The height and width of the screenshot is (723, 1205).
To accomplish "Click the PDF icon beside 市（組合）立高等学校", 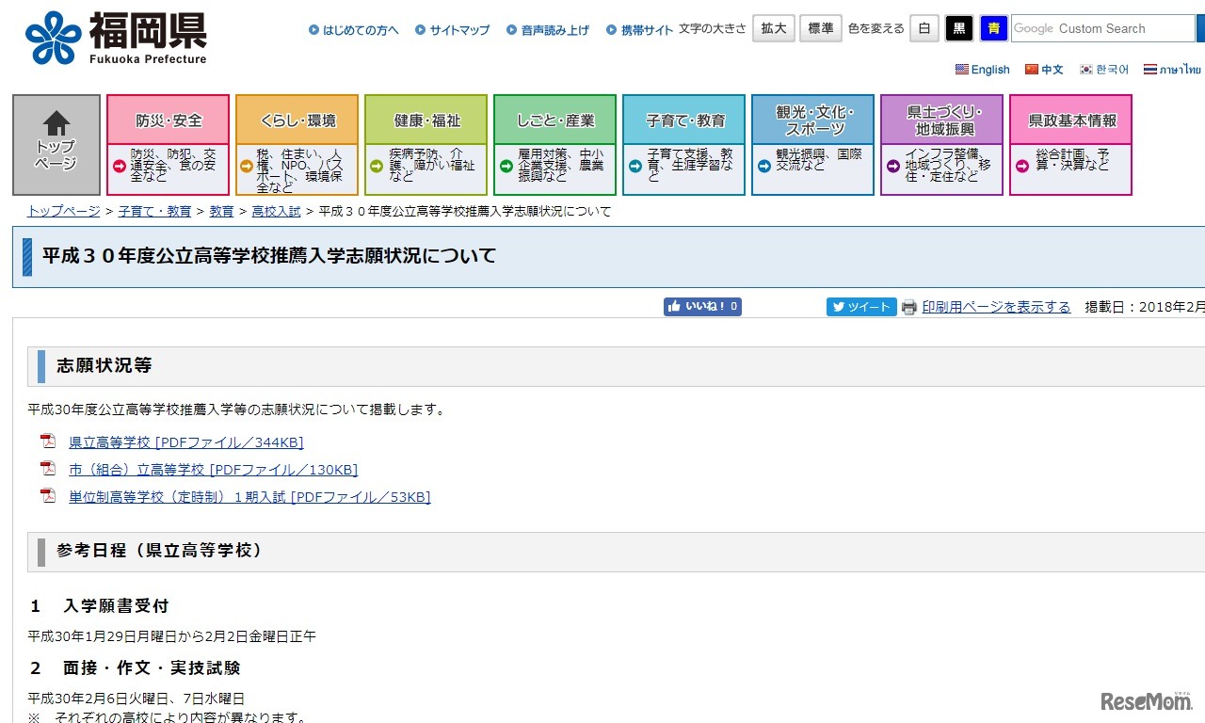I will click(x=47, y=469).
